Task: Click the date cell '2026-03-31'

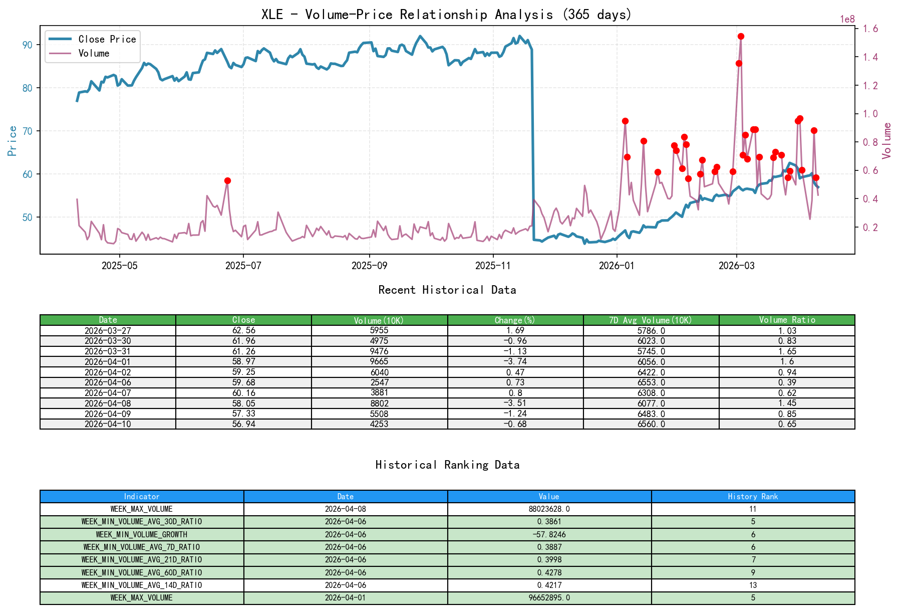Action: click(108, 351)
